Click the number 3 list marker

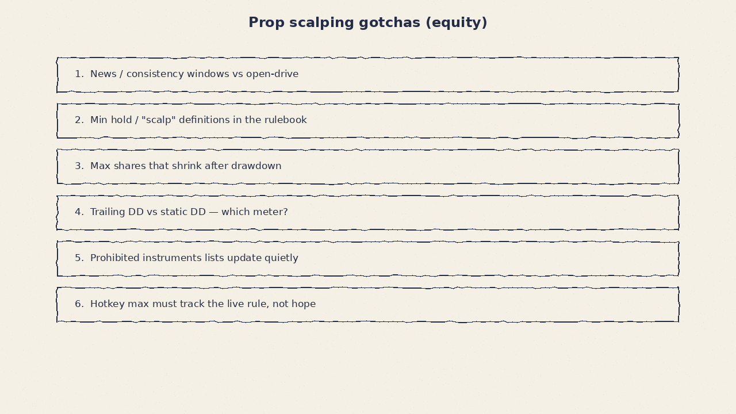(79, 166)
